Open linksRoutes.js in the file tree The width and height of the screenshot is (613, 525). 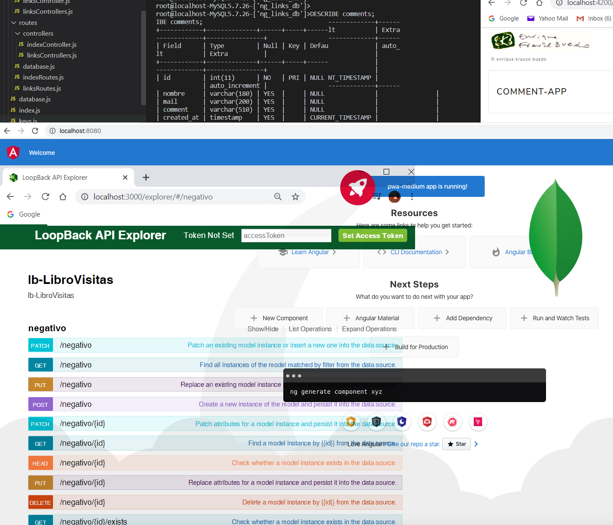tap(42, 88)
